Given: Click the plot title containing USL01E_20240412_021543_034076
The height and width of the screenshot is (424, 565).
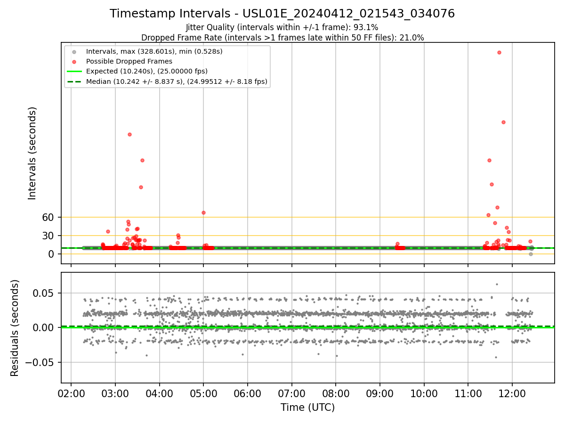Looking at the screenshot, I should (282, 14).
